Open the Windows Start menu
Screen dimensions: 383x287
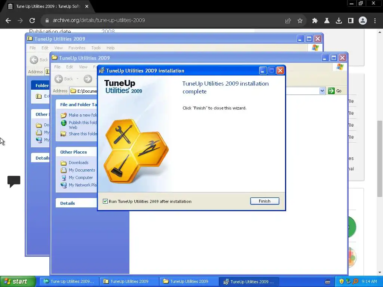[x=18, y=282]
